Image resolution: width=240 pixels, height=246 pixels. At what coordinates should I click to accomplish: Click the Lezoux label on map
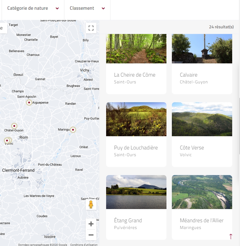coord(76,156)
